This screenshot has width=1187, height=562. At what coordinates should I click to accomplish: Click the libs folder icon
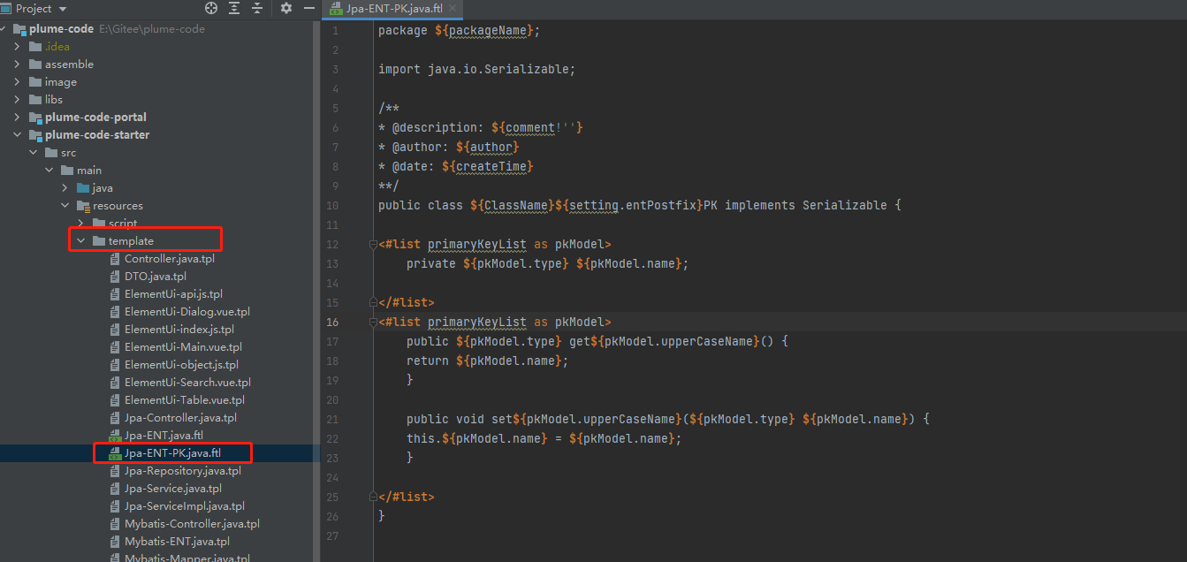coord(35,100)
